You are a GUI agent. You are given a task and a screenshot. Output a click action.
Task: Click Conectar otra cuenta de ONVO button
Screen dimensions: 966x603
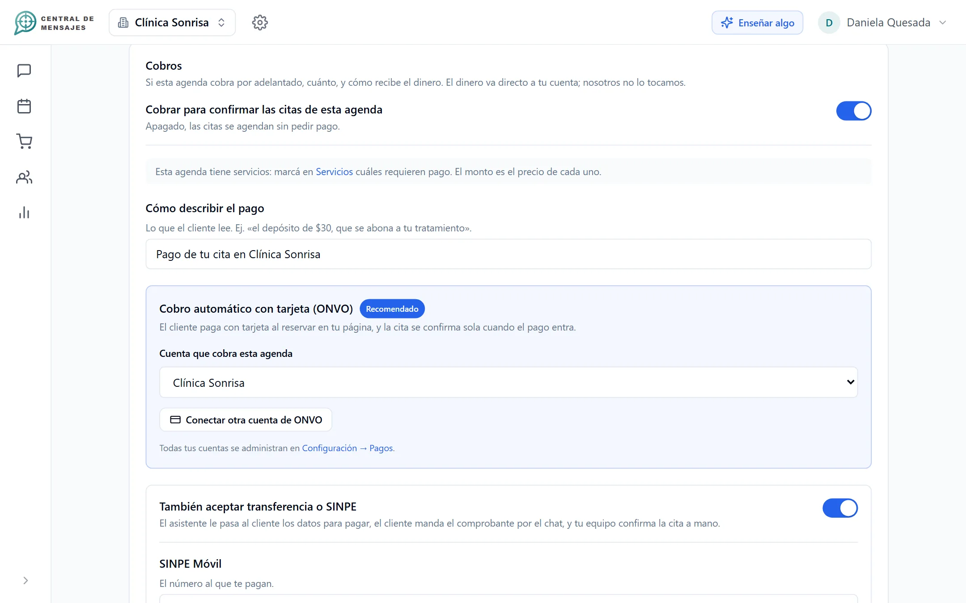point(246,420)
